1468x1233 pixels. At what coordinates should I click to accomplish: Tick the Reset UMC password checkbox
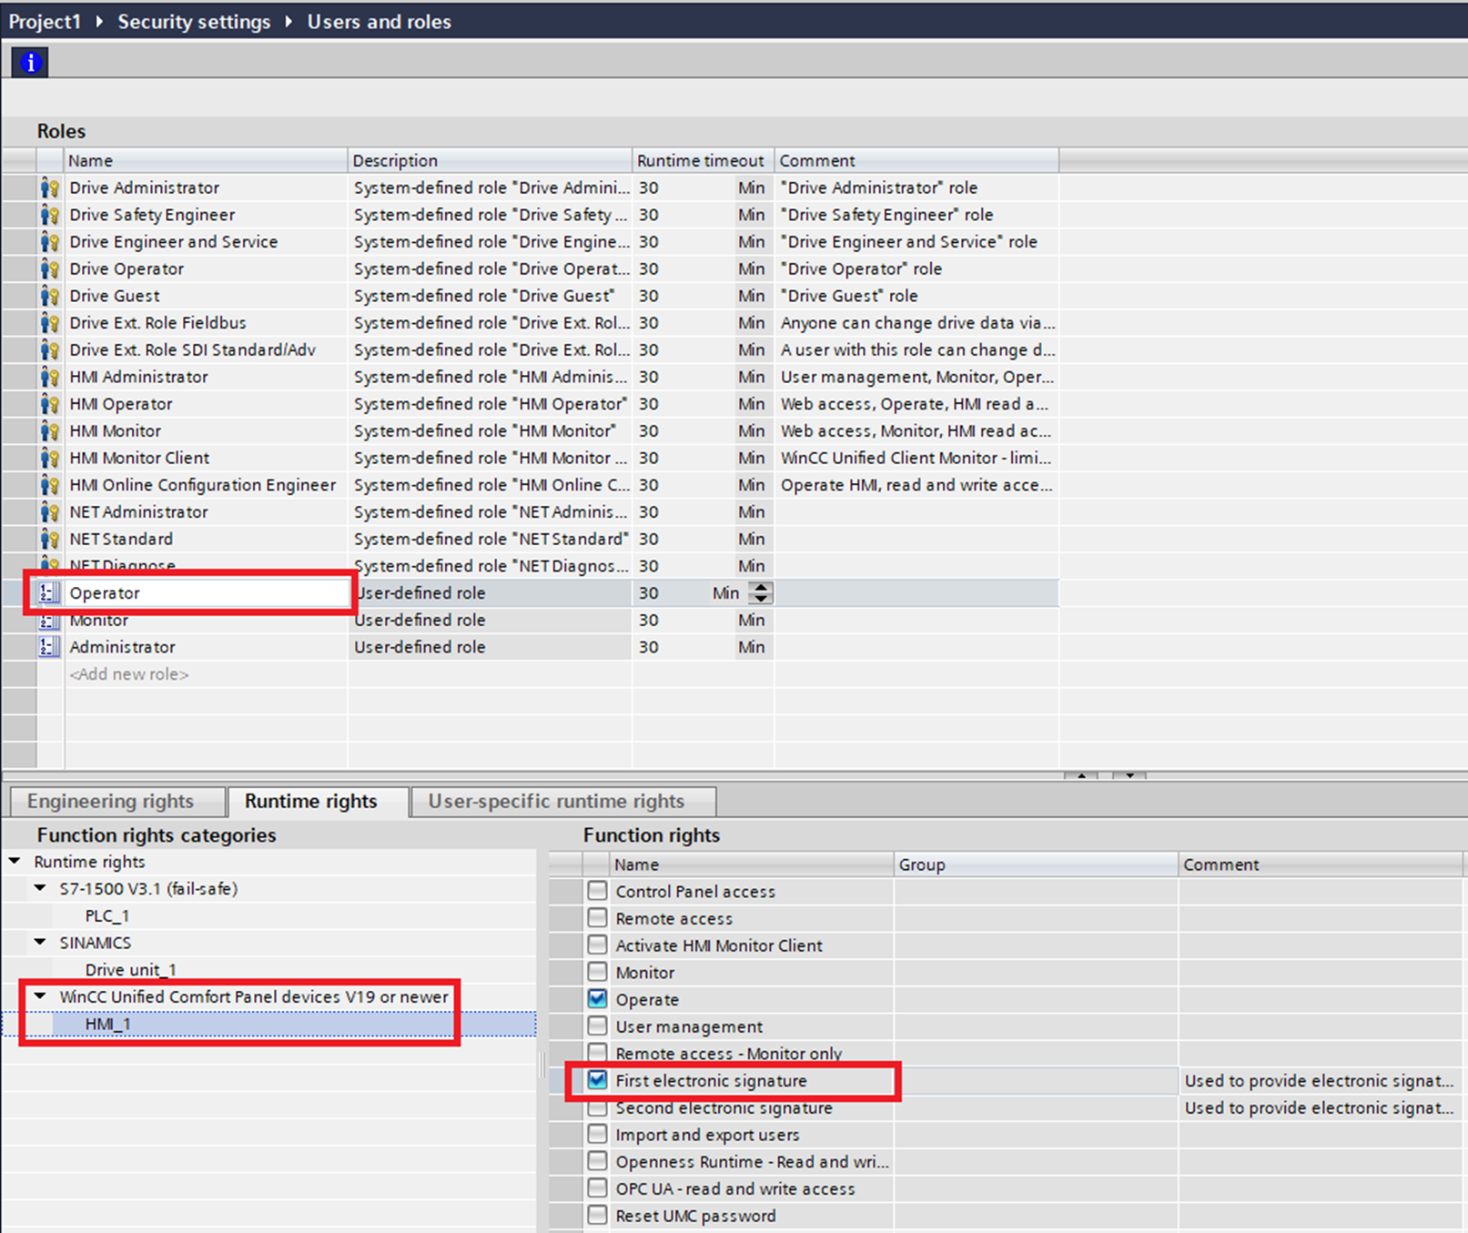coord(597,1216)
